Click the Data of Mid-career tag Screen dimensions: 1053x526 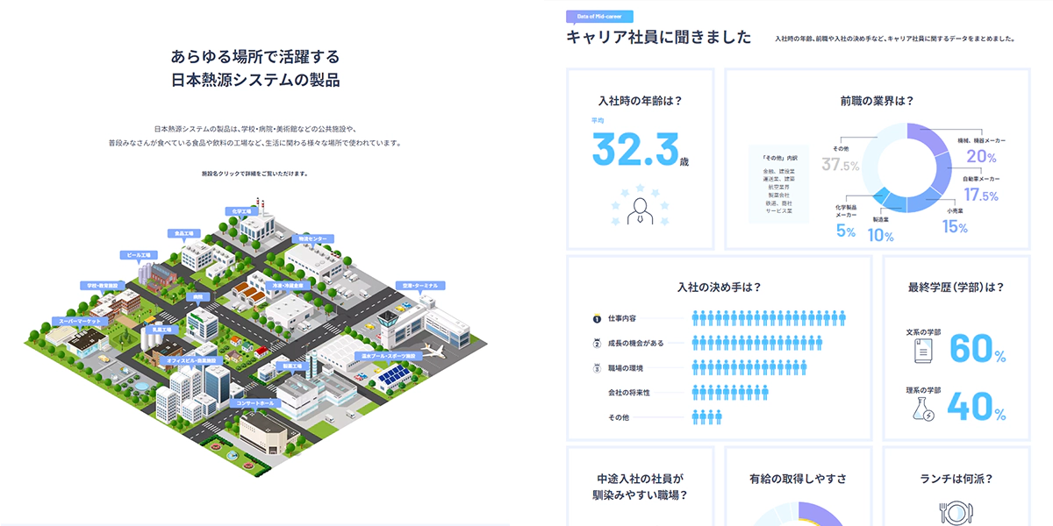coord(599,16)
